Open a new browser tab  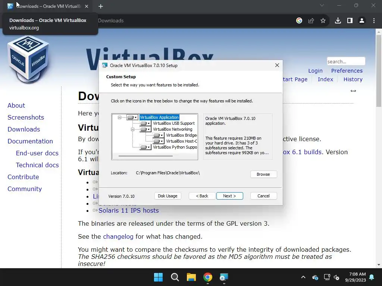coord(101,6)
